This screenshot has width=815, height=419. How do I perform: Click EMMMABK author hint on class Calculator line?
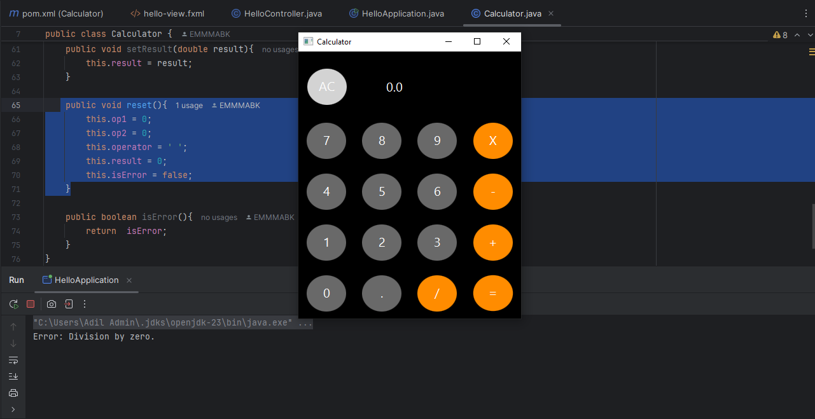pyautogui.click(x=206, y=34)
